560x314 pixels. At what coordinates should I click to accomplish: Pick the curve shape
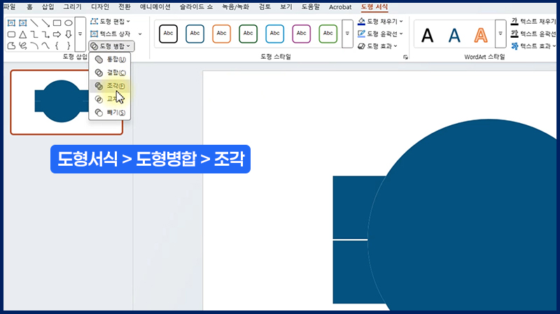(45, 45)
